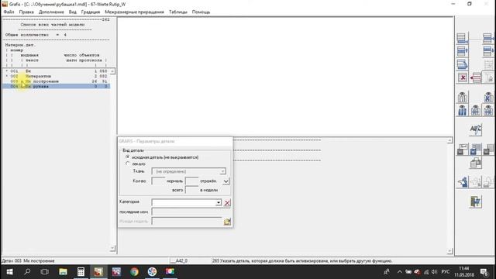Image resolution: width=496 pixels, height=279 pixels.
Task: Open the Windows Start menu
Action: (9, 272)
